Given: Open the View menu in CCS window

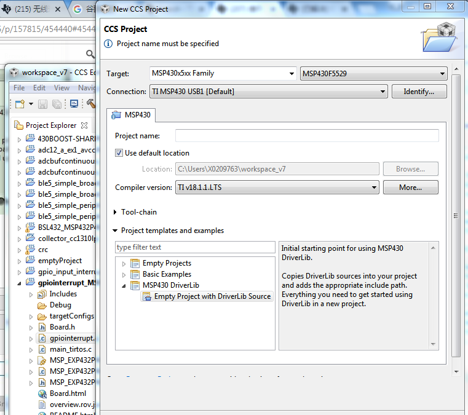Looking at the screenshot, I should [61, 88].
